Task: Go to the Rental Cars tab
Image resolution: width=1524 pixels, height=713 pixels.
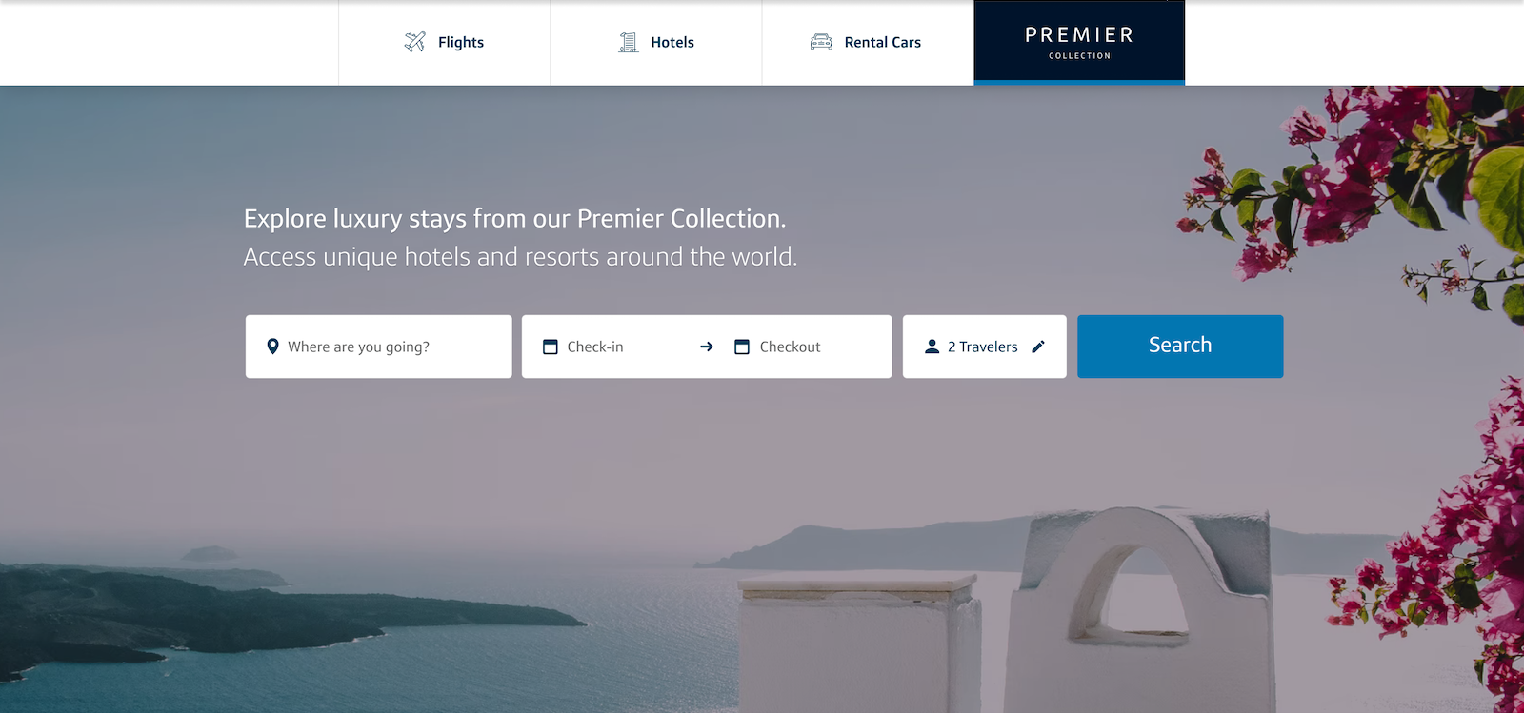Action: point(868,42)
